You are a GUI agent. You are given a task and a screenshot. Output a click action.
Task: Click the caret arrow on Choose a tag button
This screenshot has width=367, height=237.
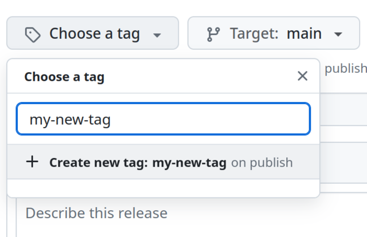157,35
